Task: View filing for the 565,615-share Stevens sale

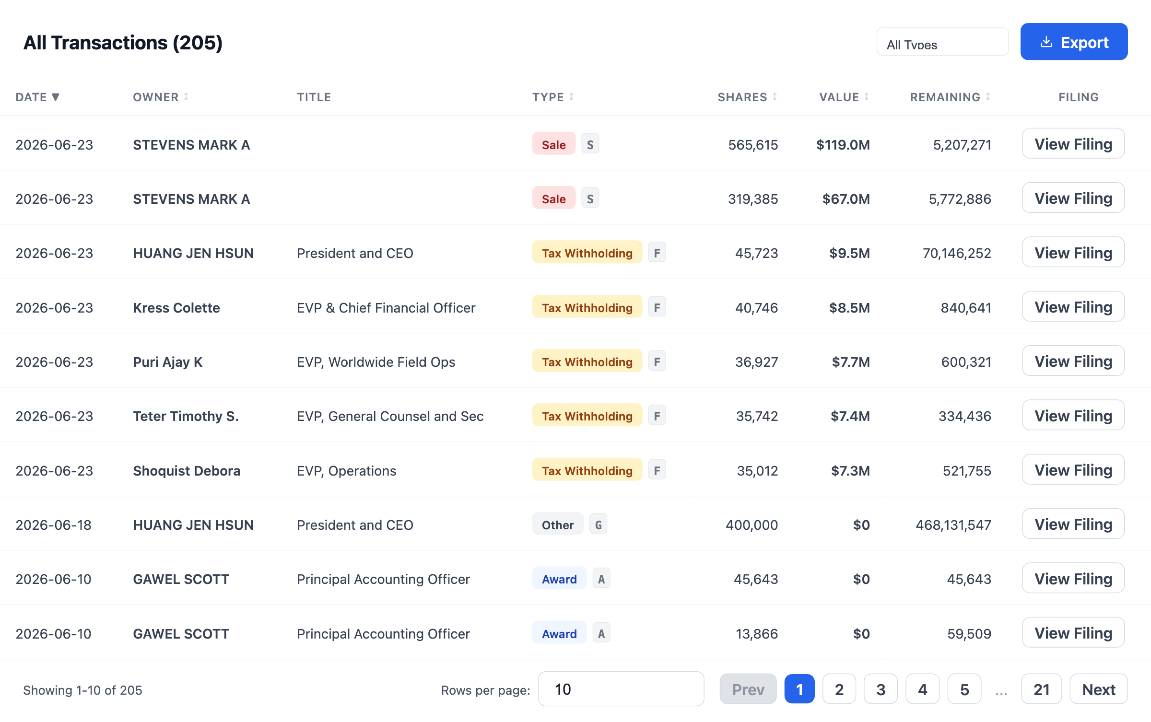Action: [x=1073, y=143]
